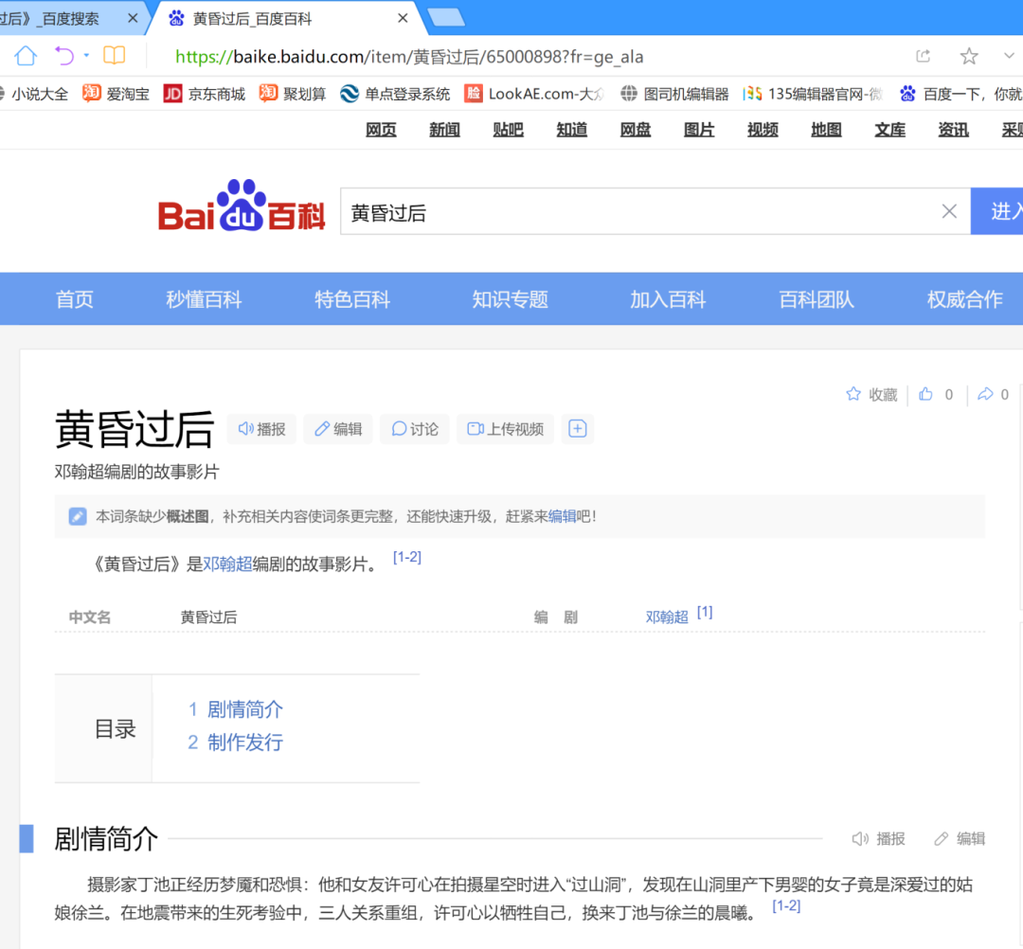The height and width of the screenshot is (949, 1023).
Task: Go to 贴吧 in Baidu top navigation
Action: [509, 130]
